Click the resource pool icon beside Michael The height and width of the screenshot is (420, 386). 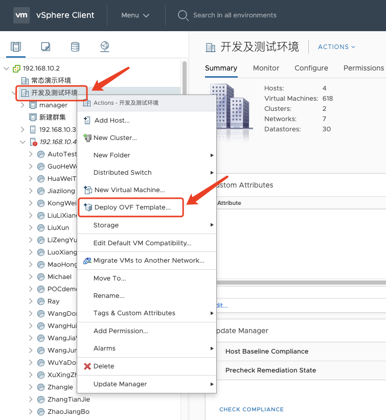pos(41,277)
